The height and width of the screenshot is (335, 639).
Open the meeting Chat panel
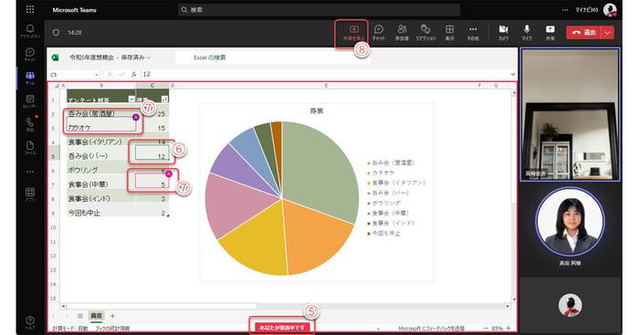click(x=379, y=33)
